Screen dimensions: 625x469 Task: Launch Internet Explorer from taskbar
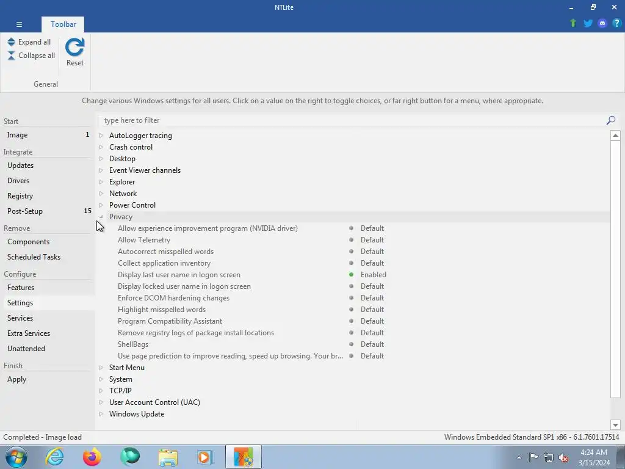(x=54, y=457)
